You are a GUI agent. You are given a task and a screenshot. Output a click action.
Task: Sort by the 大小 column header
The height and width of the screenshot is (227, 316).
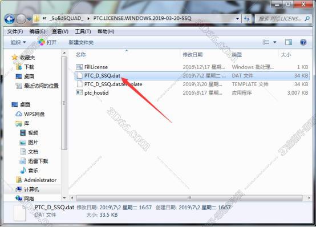(286, 55)
